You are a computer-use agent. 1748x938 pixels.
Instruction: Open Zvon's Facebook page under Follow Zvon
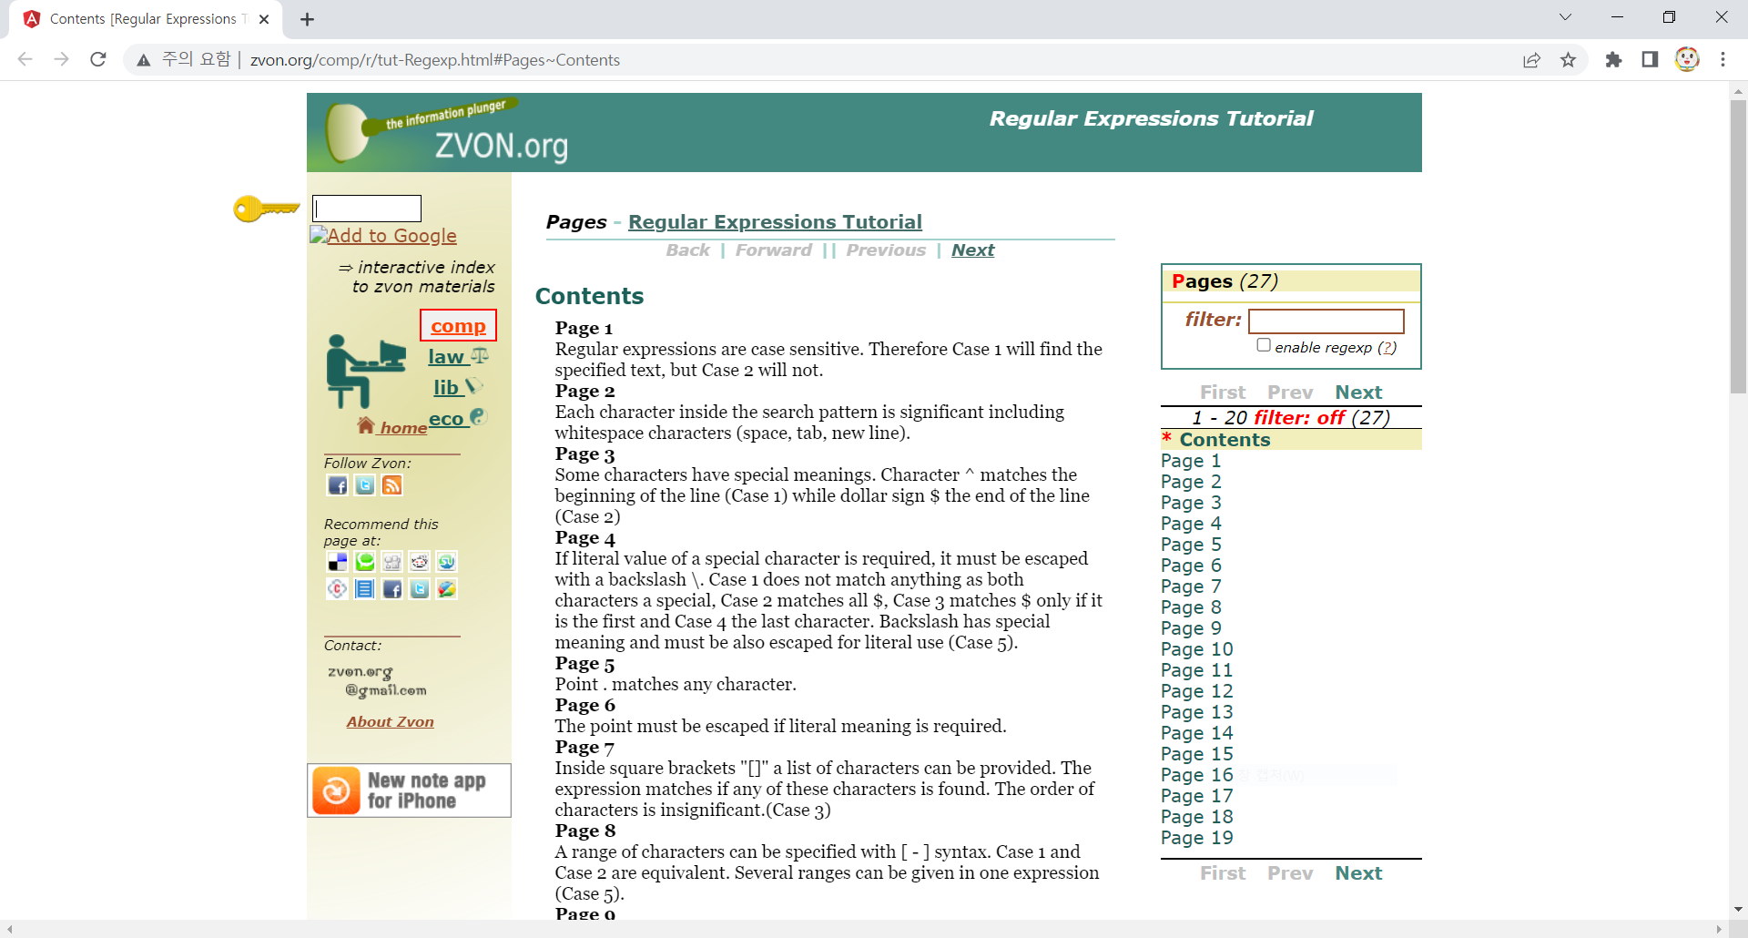[338, 485]
